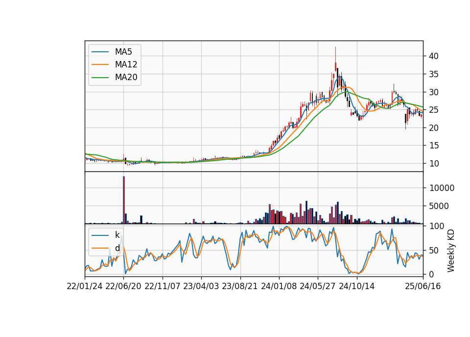Click the 24/05/27 date tick label
Viewport: 470px width, 337px height.
318,287
